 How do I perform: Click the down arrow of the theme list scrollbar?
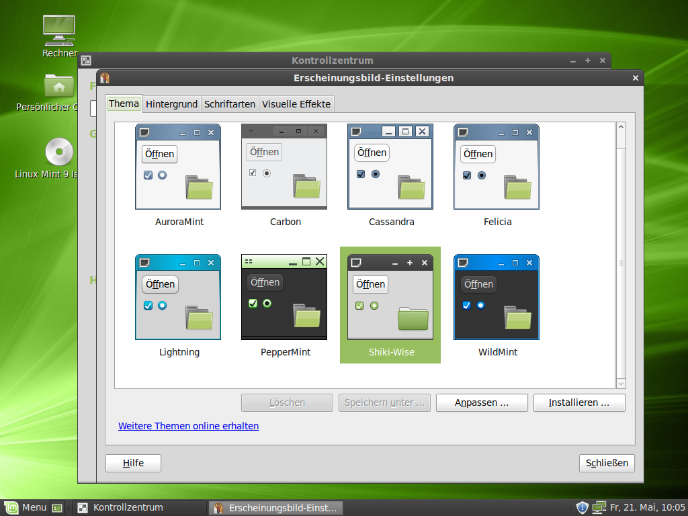click(x=620, y=384)
